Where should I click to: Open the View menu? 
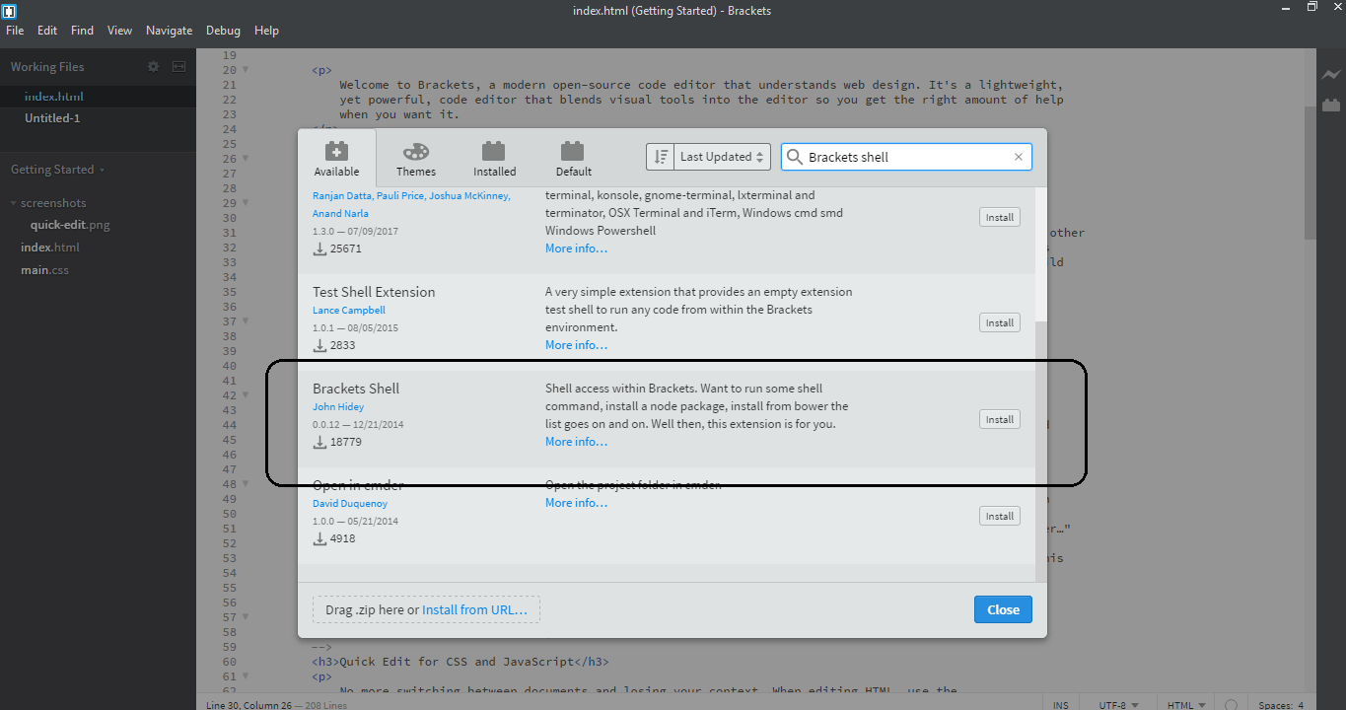click(119, 31)
